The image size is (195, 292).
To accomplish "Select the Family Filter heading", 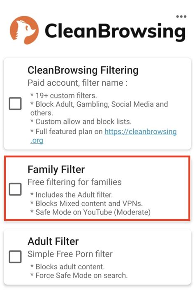I will tap(56, 170).
